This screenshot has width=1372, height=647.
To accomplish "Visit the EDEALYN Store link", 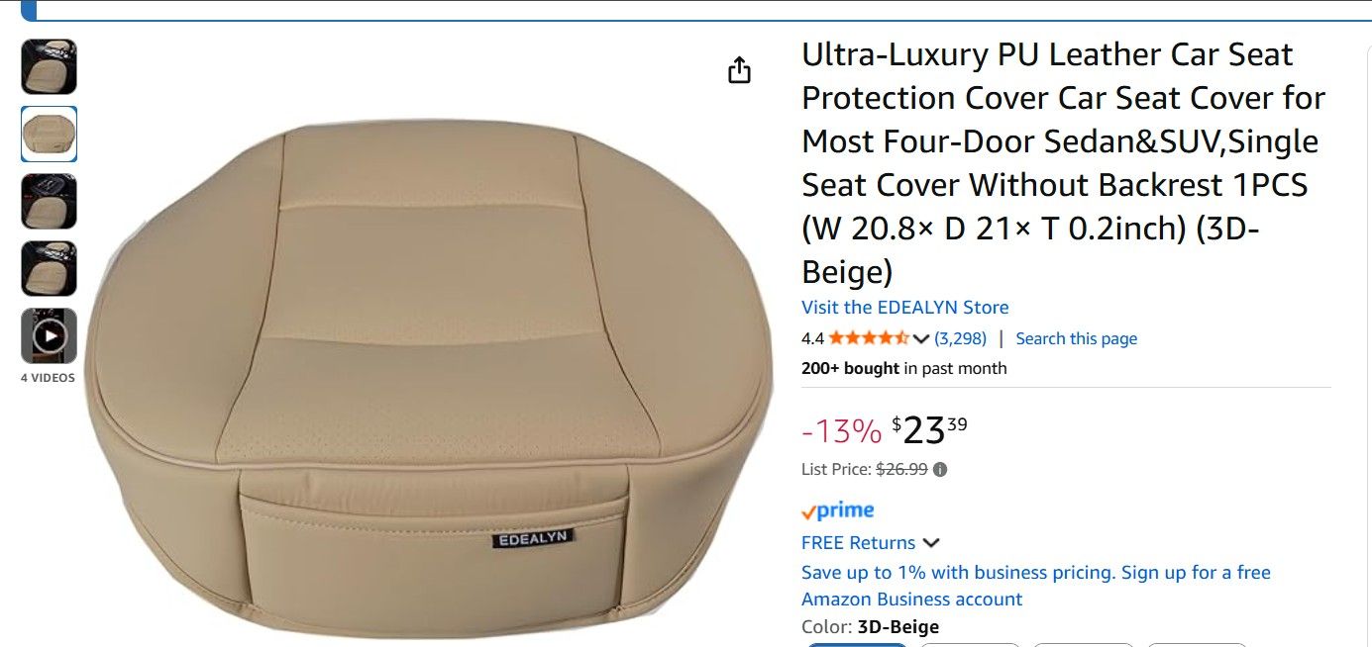I will point(905,308).
